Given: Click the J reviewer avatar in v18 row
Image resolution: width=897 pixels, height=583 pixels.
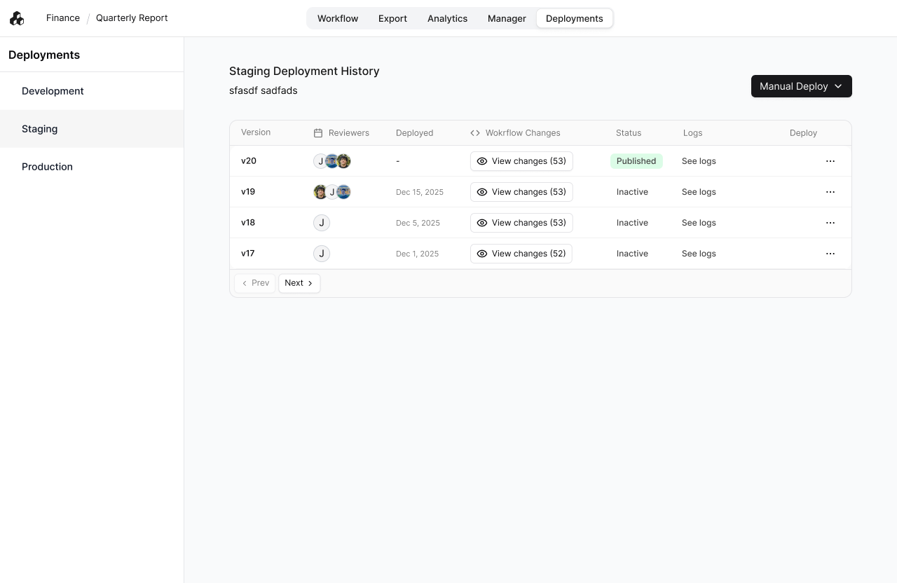Looking at the screenshot, I should pos(322,223).
